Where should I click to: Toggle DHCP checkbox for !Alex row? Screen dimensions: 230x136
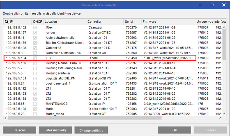35,28
